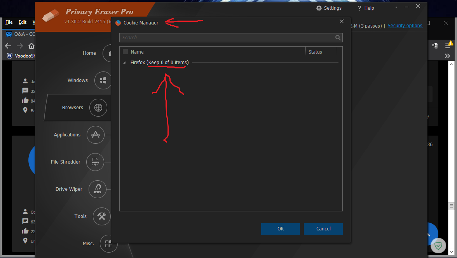The height and width of the screenshot is (258, 457).
Task: Go forward in the browser window
Action: point(19,46)
